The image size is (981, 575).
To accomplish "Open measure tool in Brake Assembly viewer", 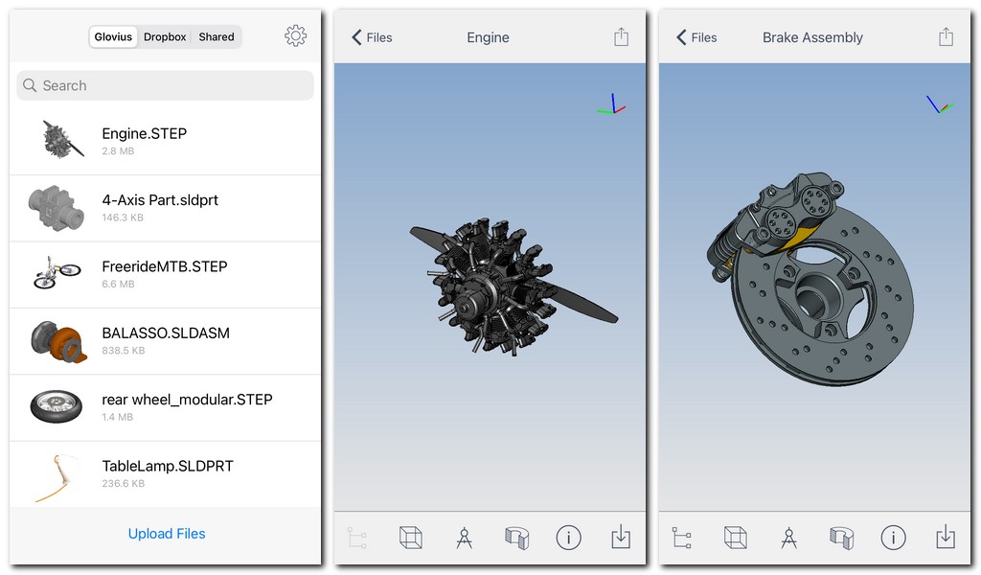I will (788, 538).
